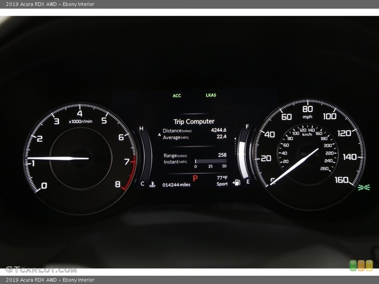The width and height of the screenshot is (379, 284).
Task: Click the tachometer needle
Action: point(58,159)
